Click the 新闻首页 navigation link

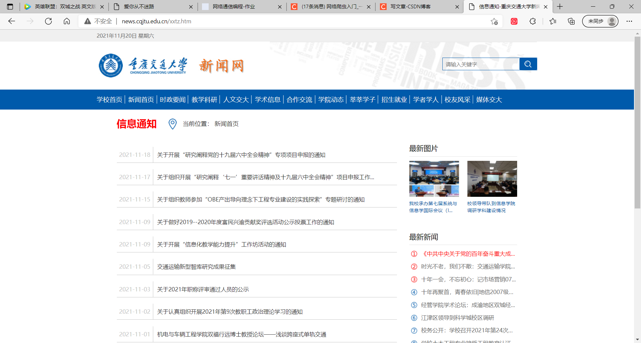pyautogui.click(x=141, y=99)
